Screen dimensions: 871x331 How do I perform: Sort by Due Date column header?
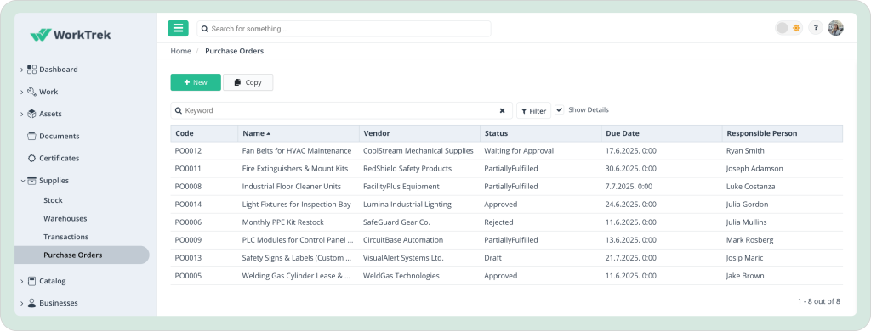click(x=662, y=133)
